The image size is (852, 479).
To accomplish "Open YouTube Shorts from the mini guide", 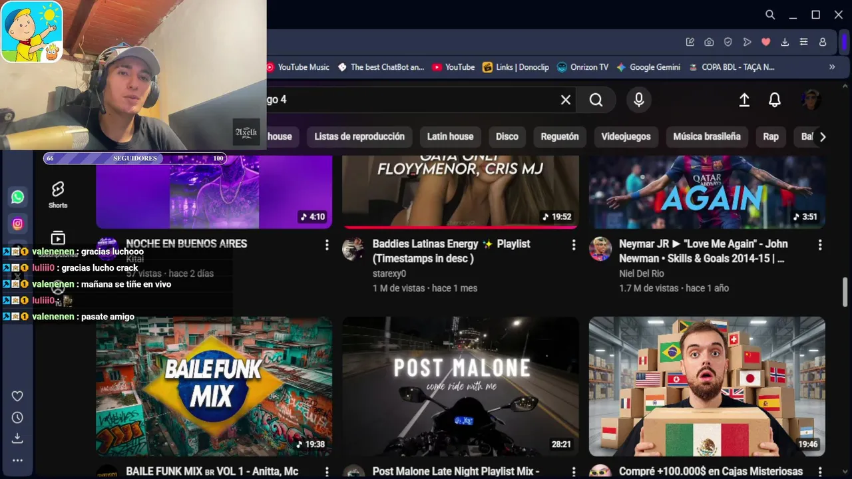I will [58, 195].
